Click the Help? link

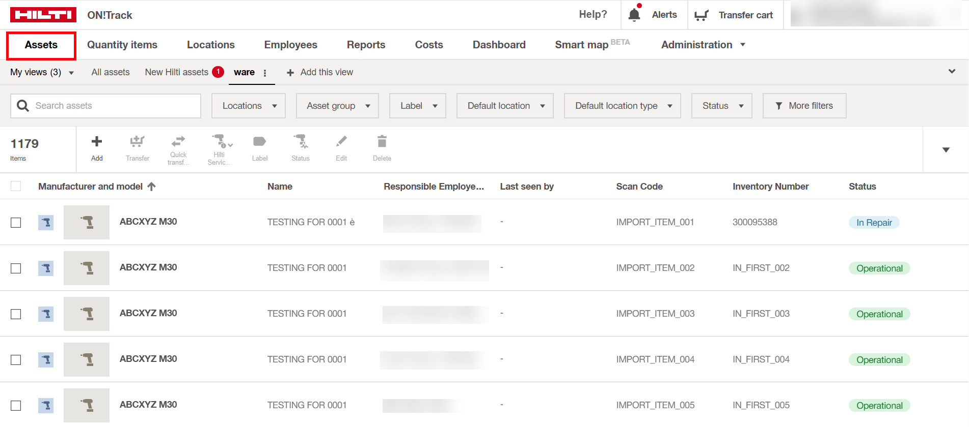(x=593, y=14)
